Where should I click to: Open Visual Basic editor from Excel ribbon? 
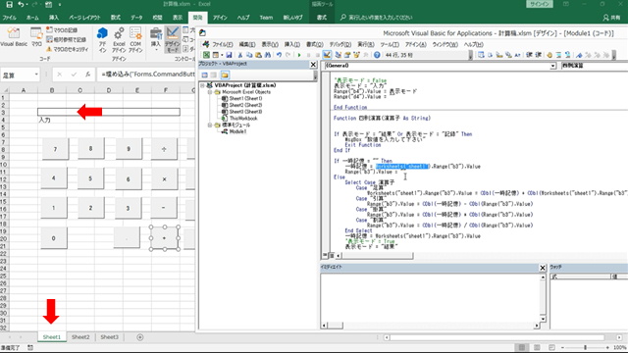point(14,37)
